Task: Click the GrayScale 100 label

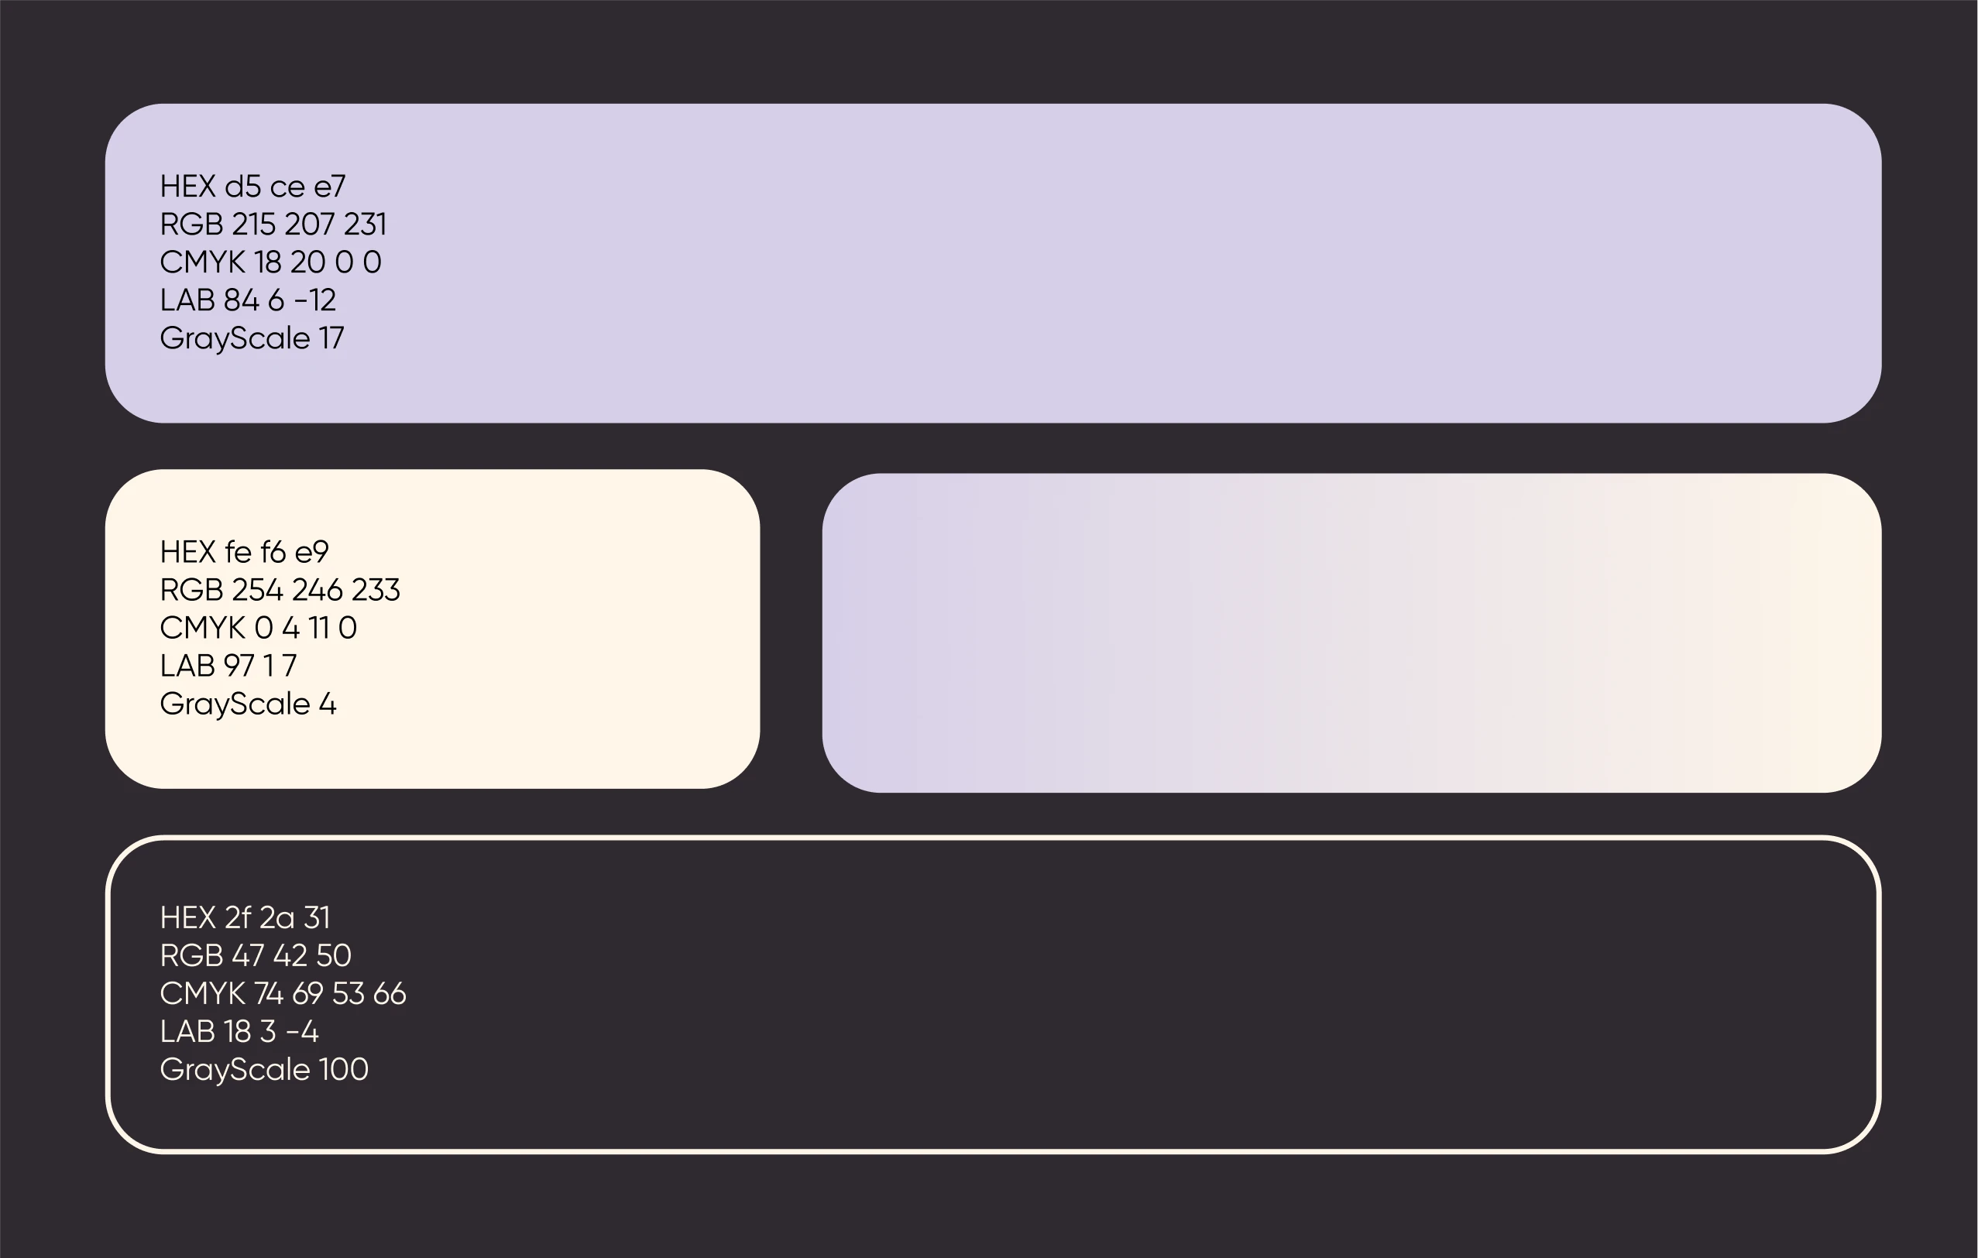Action: coord(263,1069)
